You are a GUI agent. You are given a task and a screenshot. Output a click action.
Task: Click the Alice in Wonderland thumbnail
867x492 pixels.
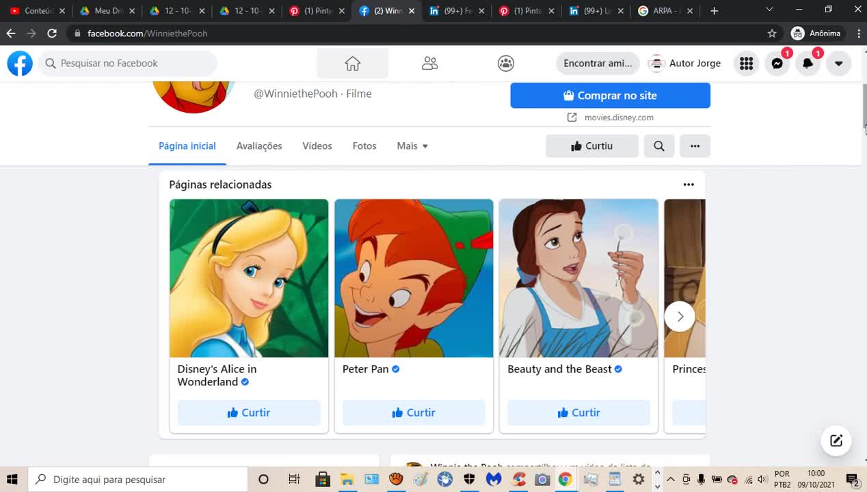[249, 278]
